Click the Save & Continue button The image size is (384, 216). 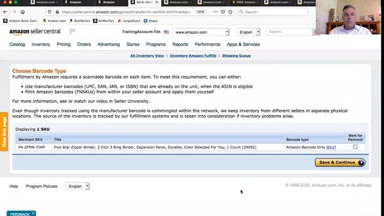(340, 163)
